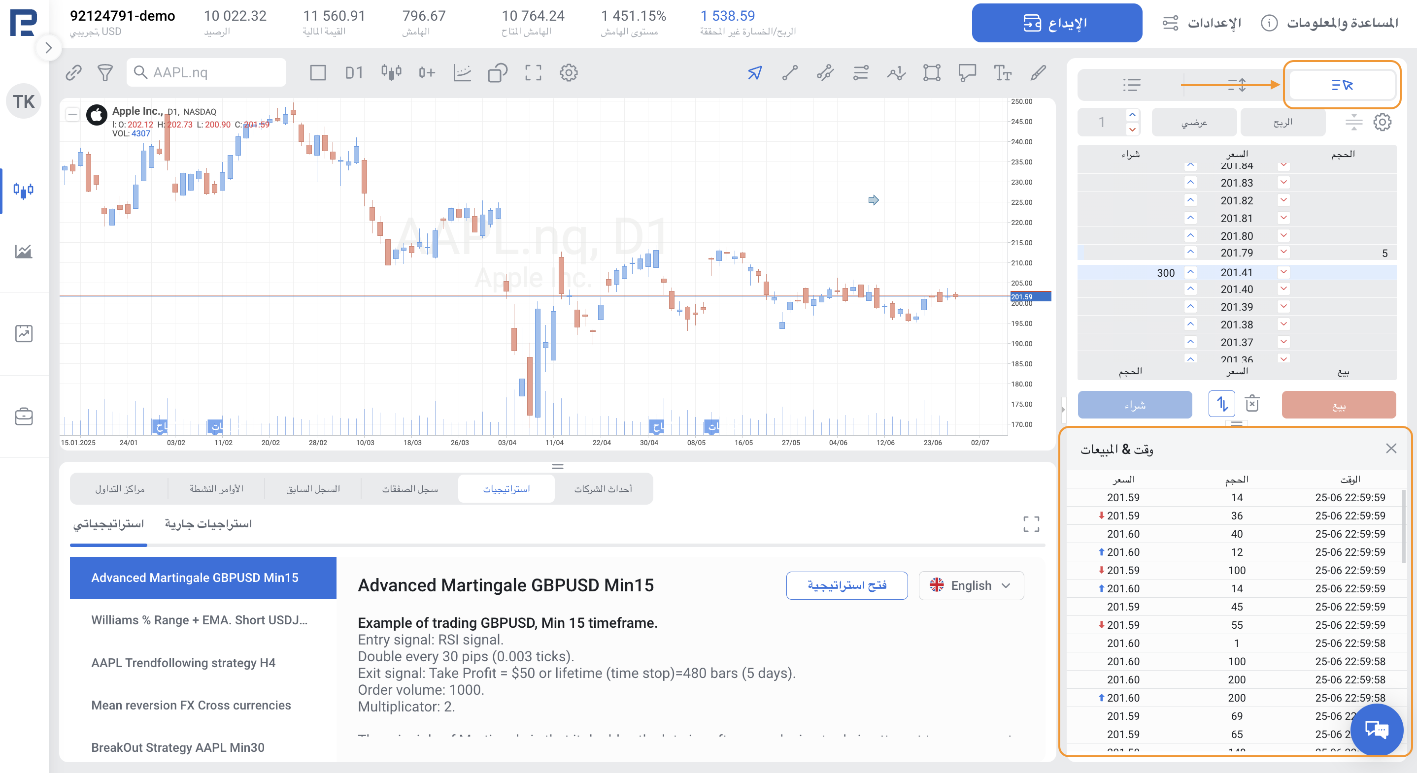Click the fullscreen chart icon

(533, 72)
